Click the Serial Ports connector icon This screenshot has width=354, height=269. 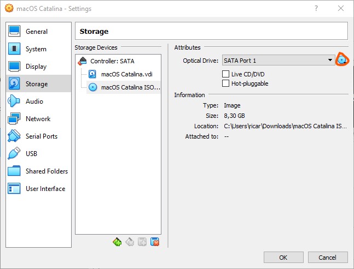14,136
